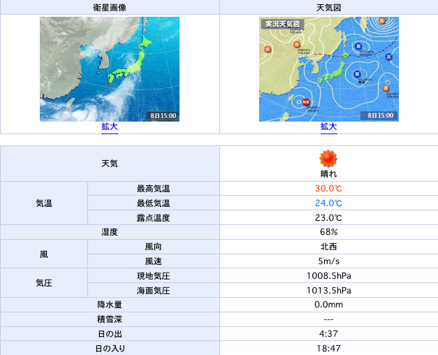Click 拡大 link under the weather chart
This screenshot has width=438, height=355.
point(328,126)
